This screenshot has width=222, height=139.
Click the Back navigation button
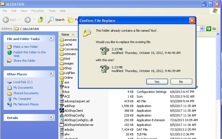pyautogui.click(x=9, y=20)
